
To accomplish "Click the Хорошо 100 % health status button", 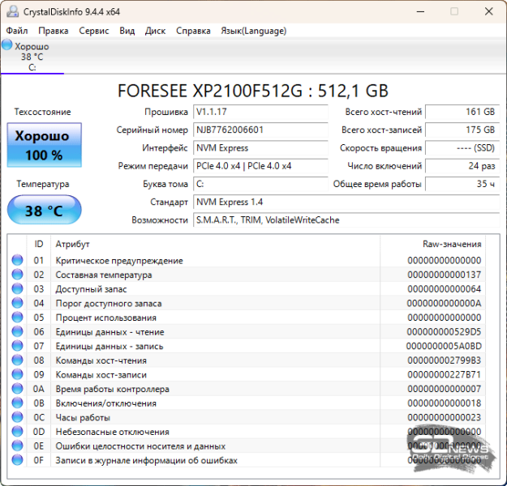I will pos(44,145).
